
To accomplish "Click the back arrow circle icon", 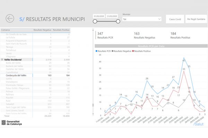I will click(x=10, y=18).
